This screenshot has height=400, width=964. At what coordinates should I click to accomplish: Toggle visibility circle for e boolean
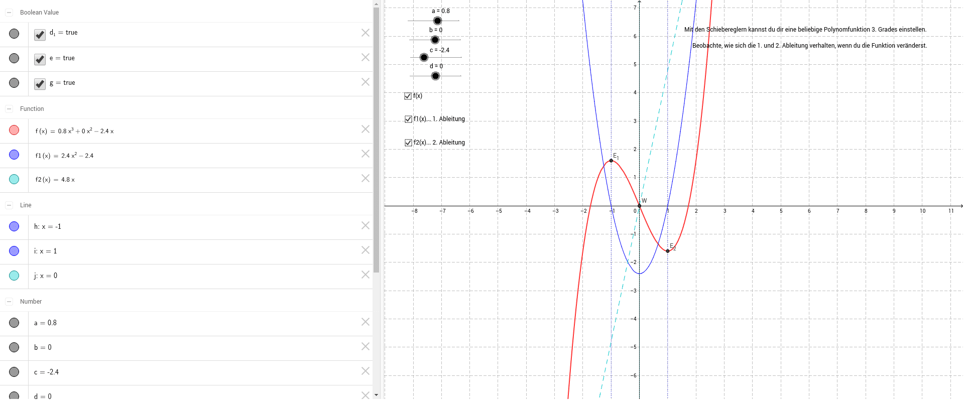click(x=14, y=58)
